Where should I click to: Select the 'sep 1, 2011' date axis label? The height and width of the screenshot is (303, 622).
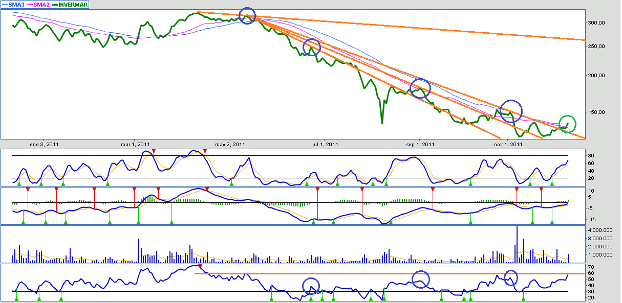click(420, 144)
